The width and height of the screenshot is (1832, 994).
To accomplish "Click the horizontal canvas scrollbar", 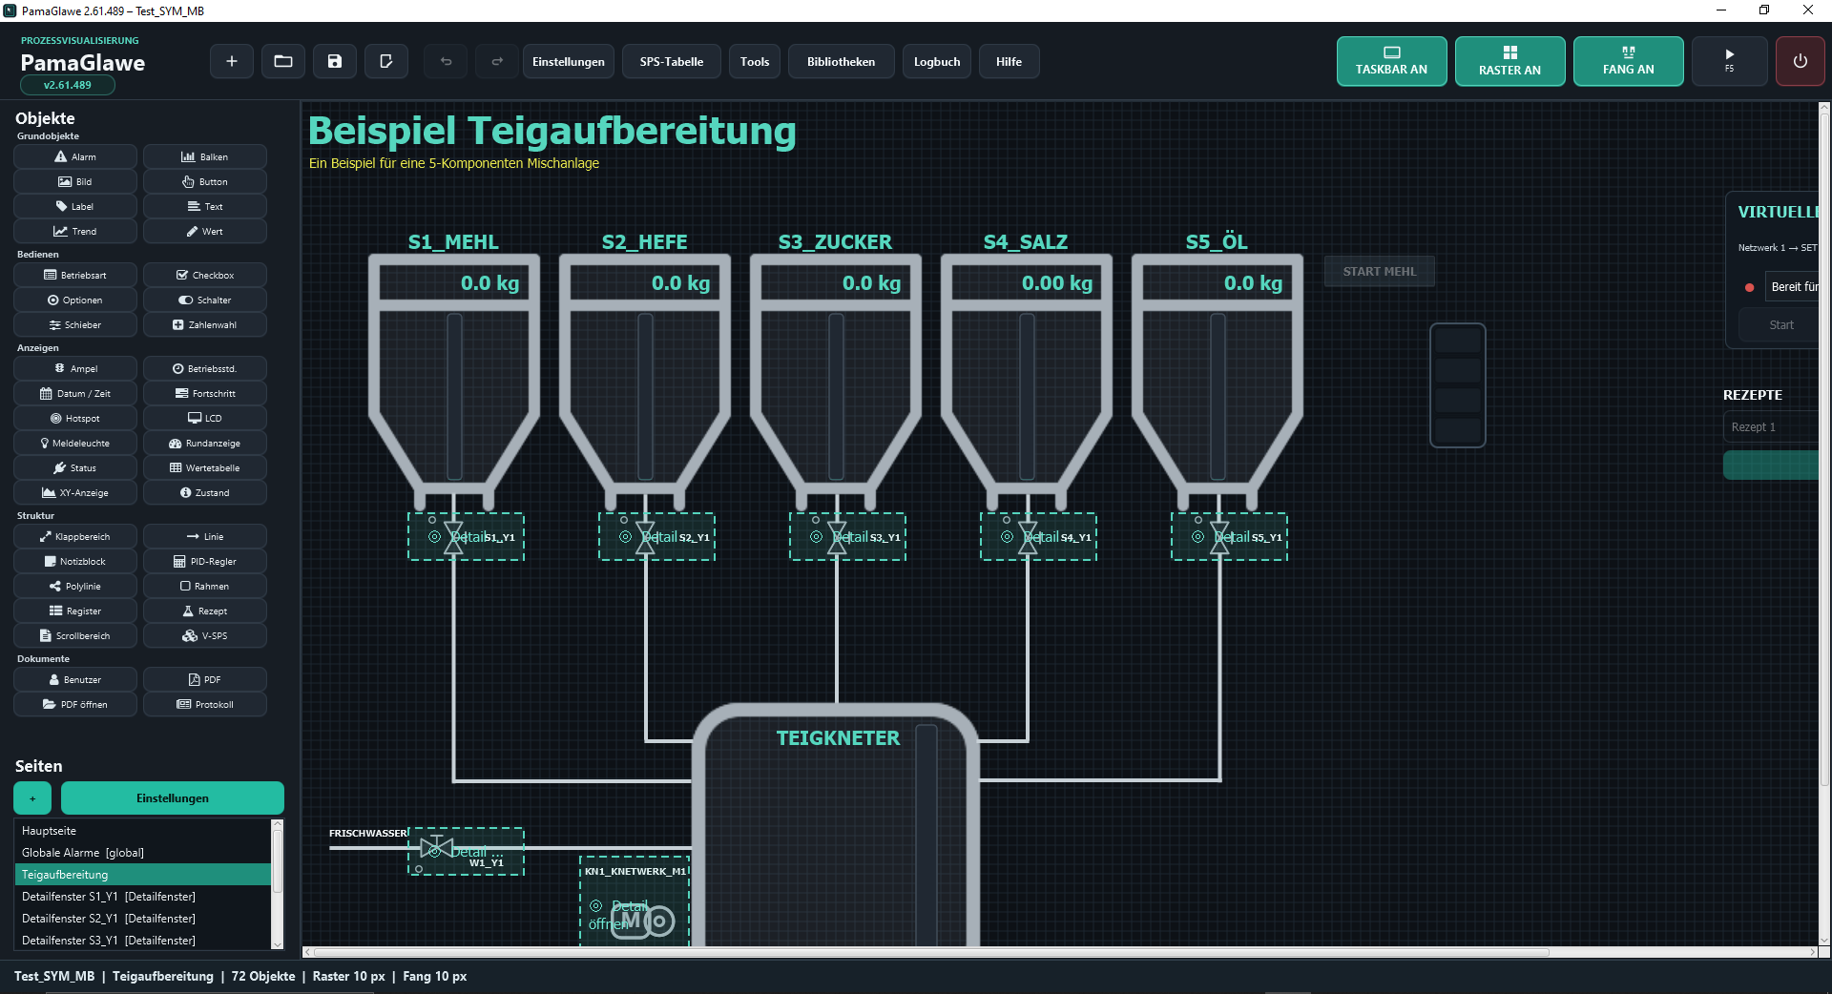I will click(930, 952).
